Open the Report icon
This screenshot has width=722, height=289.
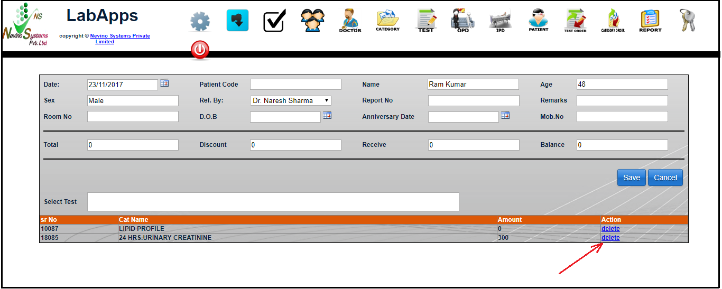pyautogui.click(x=650, y=21)
